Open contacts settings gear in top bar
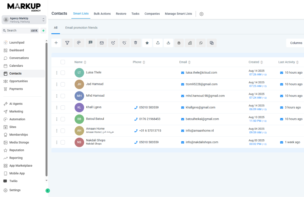304x197 pixels. (201, 14)
